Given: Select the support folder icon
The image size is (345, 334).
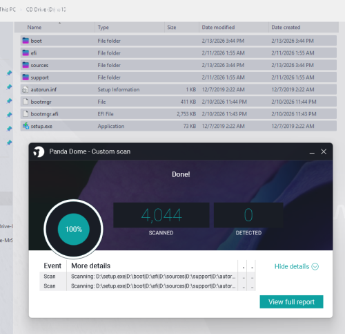Looking at the screenshot, I should [26, 77].
